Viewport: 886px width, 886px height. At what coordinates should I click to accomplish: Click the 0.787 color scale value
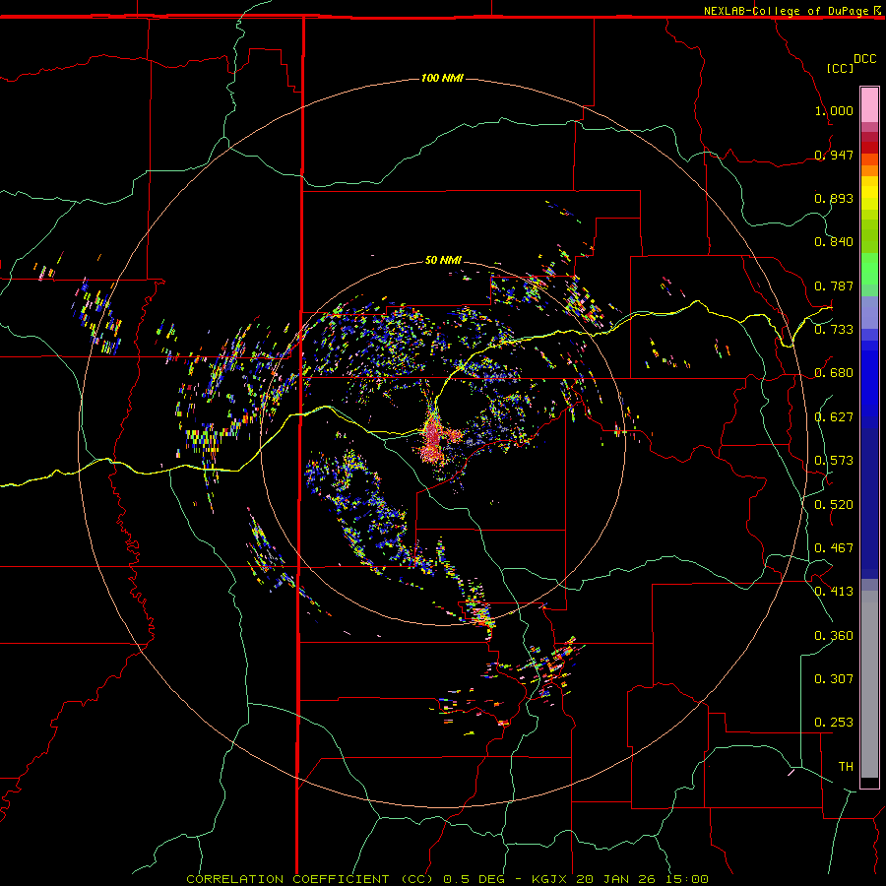(834, 285)
